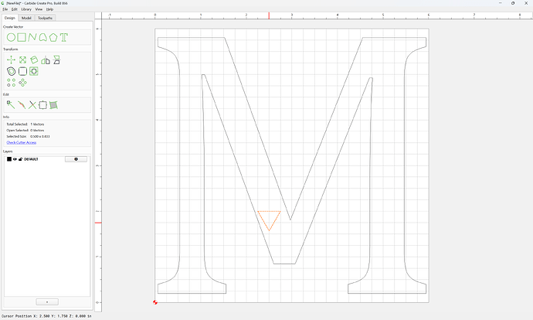Toggle visibility of DEFAULT layer
Viewport: 533px width, 320px height.
tap(15, 159)
